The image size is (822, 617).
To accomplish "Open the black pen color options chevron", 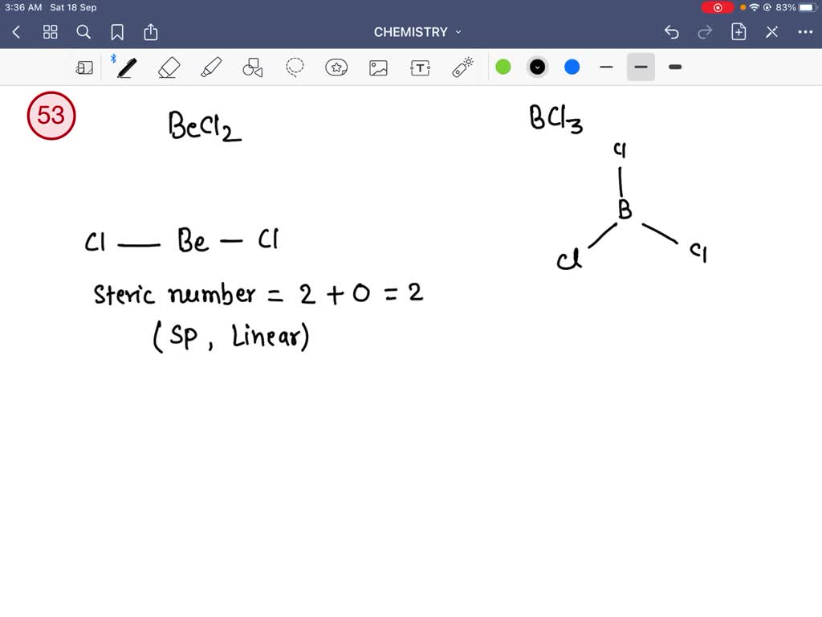I will (537, 67).
